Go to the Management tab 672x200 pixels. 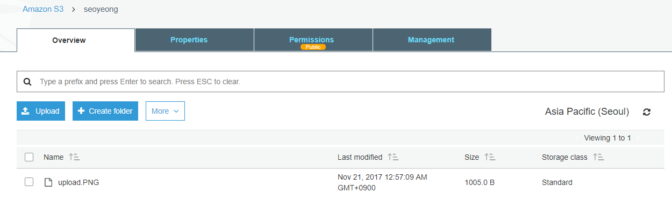(432, 40)
